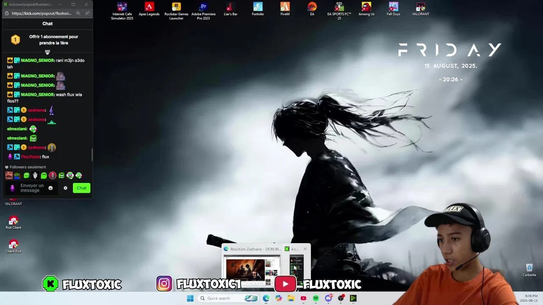Image resolution: width=543 pixels, height=305 pixels.
Task: Launch FiveM from the desktop
Action: [x=285, y=9]
